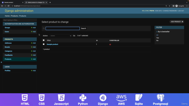The image size is (189, 106).
Task: Click View Site link
Action: pos(158,11)
